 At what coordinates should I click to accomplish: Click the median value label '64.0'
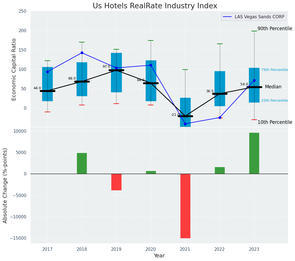pos(141,80)
